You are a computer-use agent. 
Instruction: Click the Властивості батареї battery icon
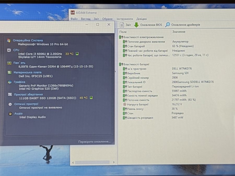tap(121, 64)
